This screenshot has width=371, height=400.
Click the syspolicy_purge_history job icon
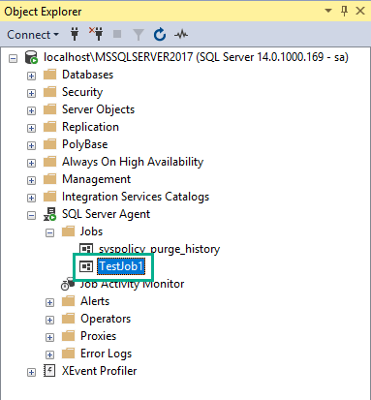coord(86,249)
